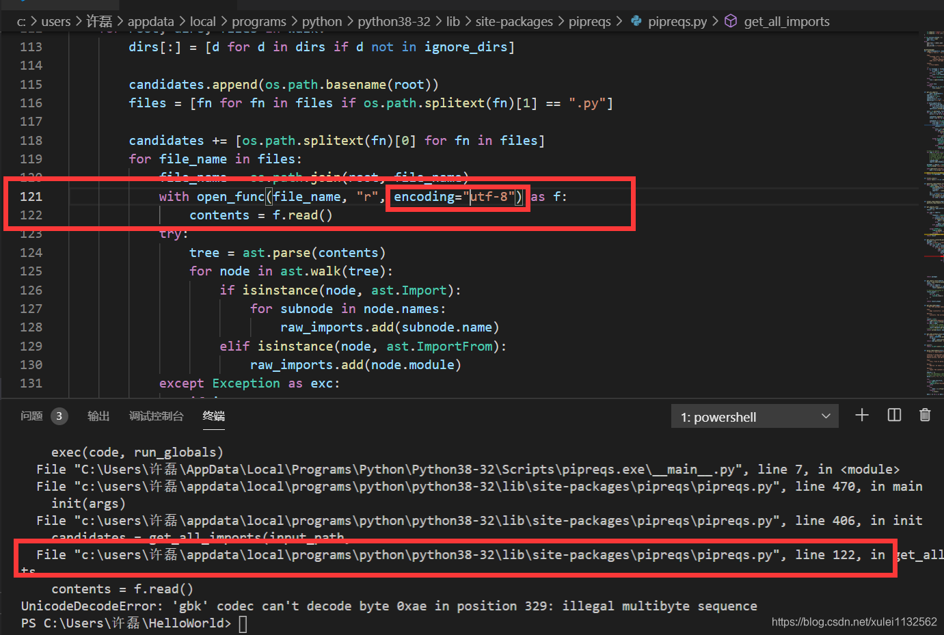The height and width of the screenshot is (635, 944).
Task: Click 'ignore_dirs' on line 113
Action: pos(466,47)
